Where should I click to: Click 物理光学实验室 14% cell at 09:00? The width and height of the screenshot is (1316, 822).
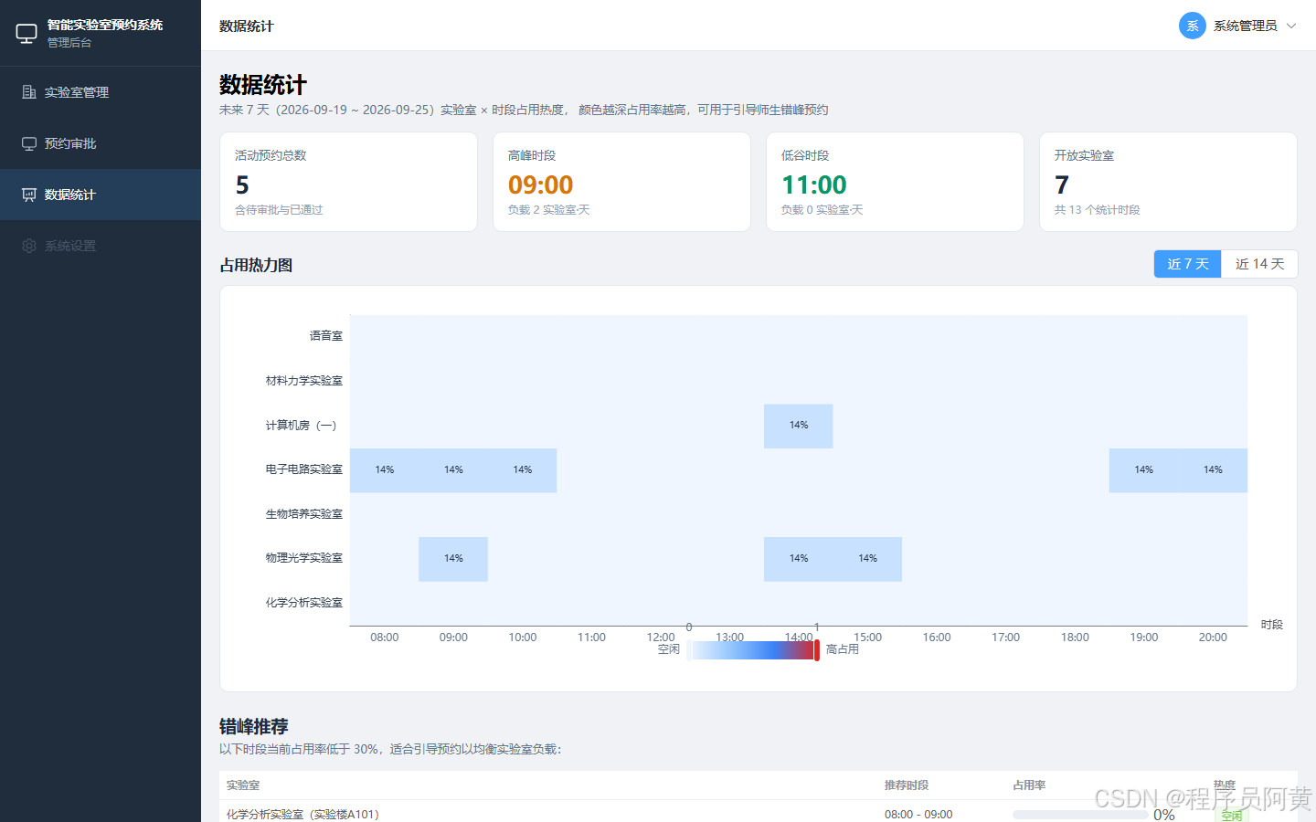[453, 559]
